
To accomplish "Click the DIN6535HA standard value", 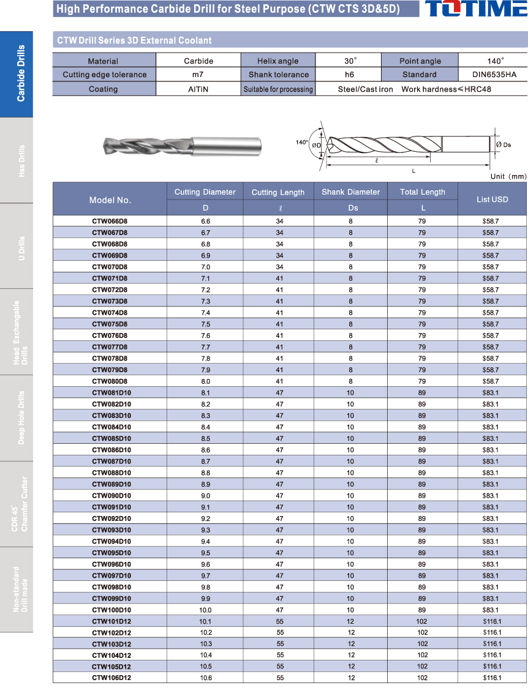I will tap(493, 75).
